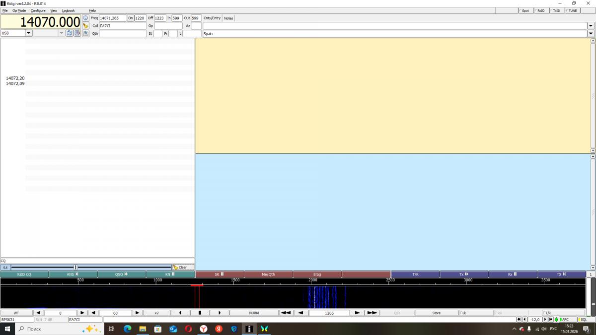Image resolution: width=596 pixels, height=335 pixels.
Task: Open the Logbook menu
Action: pyautogui.click(x=69, y=10)
